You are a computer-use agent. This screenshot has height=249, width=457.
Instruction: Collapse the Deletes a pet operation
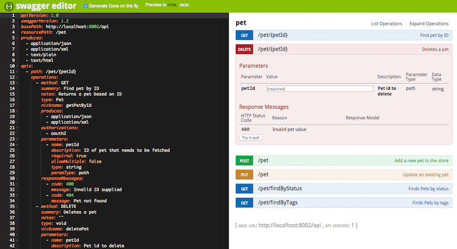pos(435,49)
